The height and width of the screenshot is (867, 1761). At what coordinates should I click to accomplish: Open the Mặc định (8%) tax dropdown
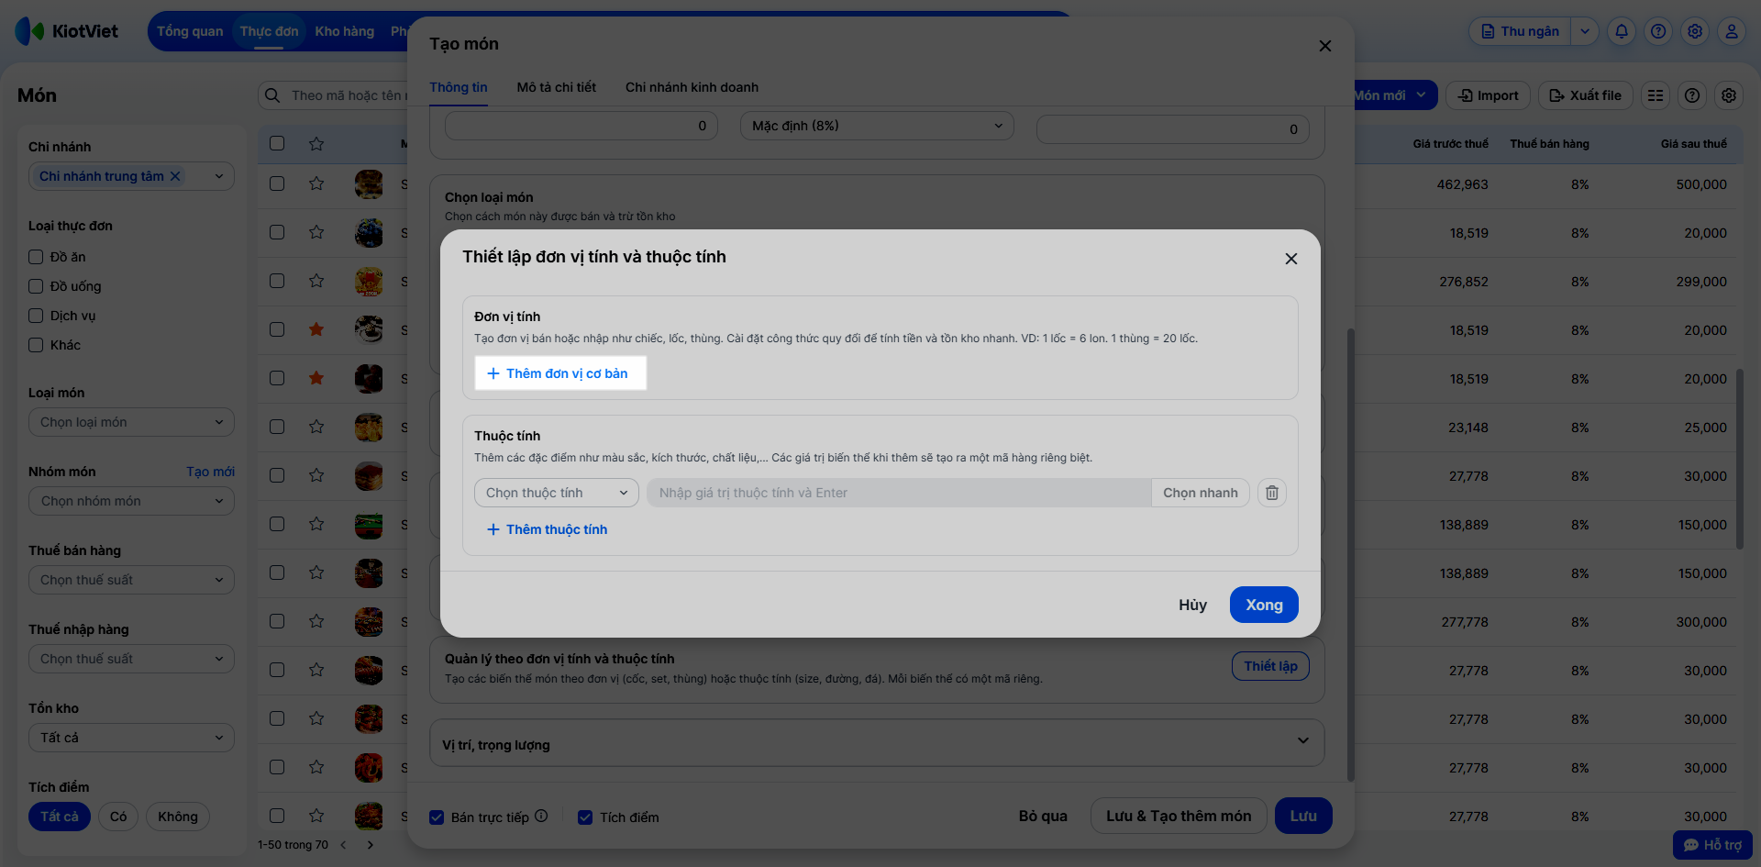[877, 126]
